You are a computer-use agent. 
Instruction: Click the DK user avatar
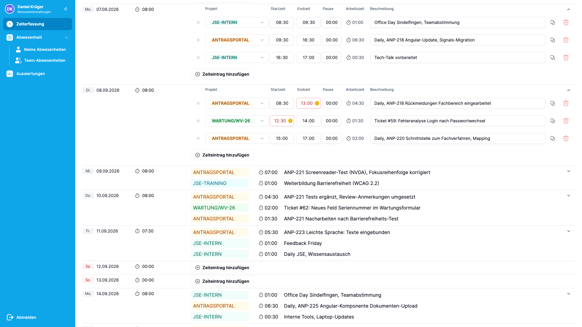[x=10, y=9]
